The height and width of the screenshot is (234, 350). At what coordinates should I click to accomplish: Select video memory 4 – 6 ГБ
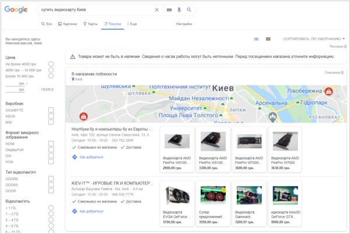(x=51, y=226)
